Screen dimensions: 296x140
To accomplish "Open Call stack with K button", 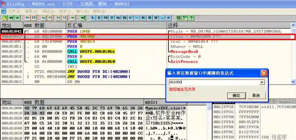I will click(x=143, y=18).
